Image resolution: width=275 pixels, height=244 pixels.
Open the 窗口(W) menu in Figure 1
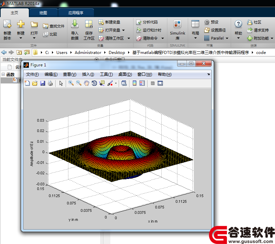coord(145,74)
